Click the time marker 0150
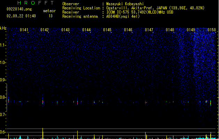The height and width of the screenshot is (139, 219). (x=212, y=30)
